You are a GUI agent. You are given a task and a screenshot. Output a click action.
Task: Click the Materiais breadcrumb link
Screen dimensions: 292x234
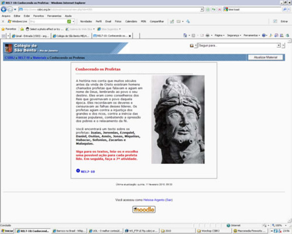point(39,58)
